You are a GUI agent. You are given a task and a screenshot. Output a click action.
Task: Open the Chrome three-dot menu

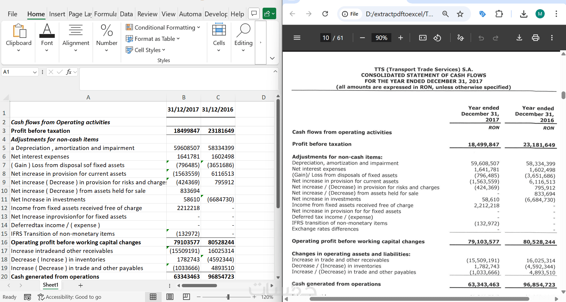pos(556,14)
